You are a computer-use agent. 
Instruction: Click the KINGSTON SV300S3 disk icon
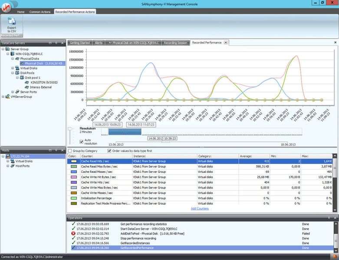tap(27, 82)
